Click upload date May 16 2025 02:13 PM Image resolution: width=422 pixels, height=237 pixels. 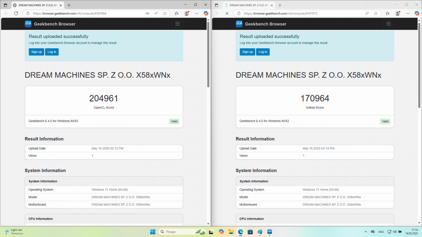pyautogui.click(x=318, y=149)
